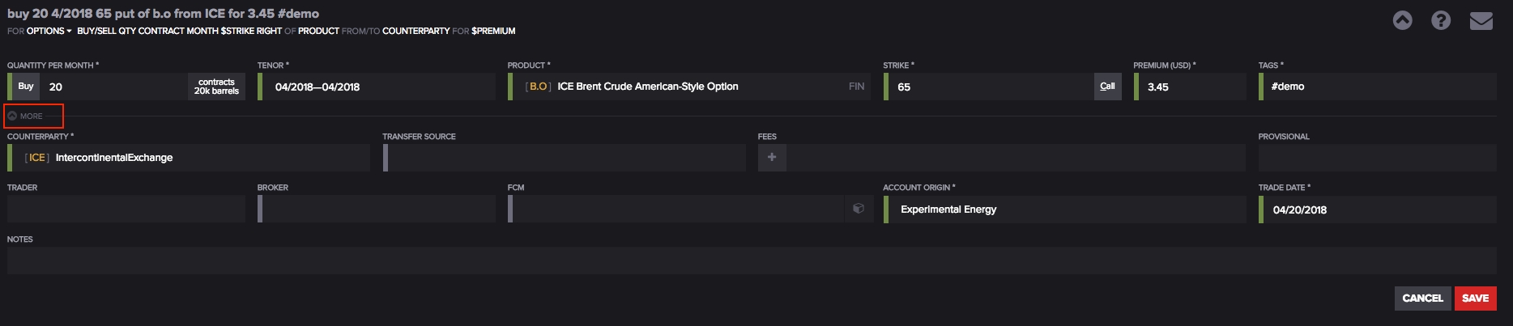Click the cube icon in FCM field
This screenshot has width=1513, height=326.
click(x=858, y=209)
